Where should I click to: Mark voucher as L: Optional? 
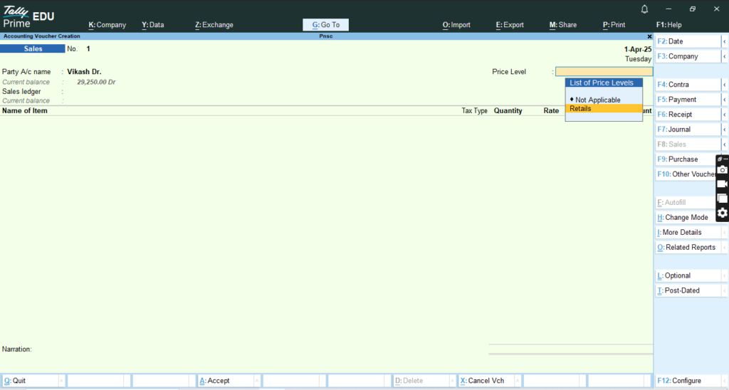[x=688, y=275]
